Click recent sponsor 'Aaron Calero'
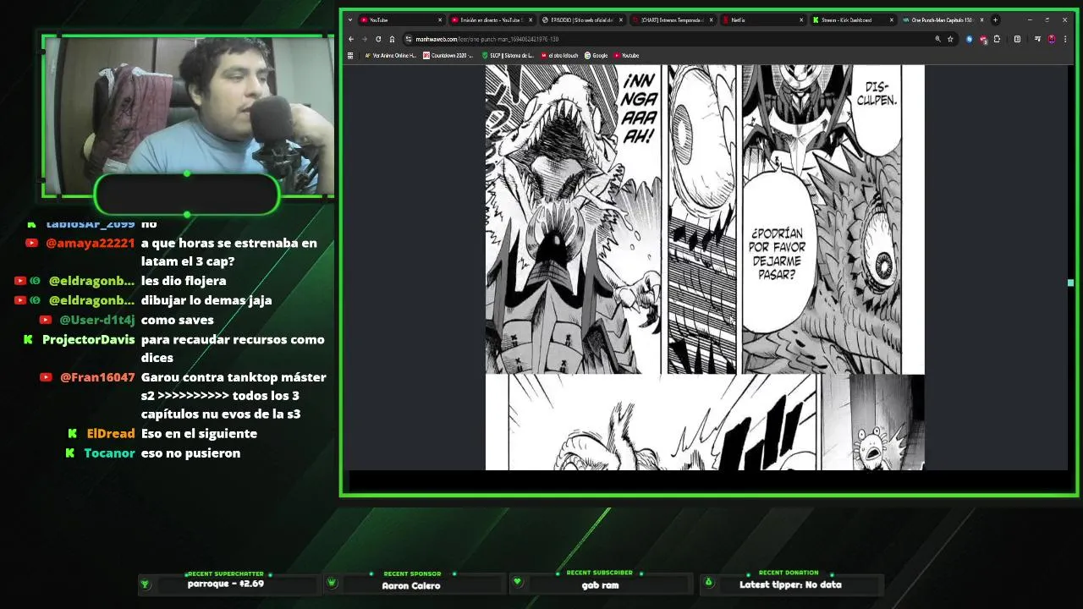This screenshot has height=609, width=1083. pos(411,585)
